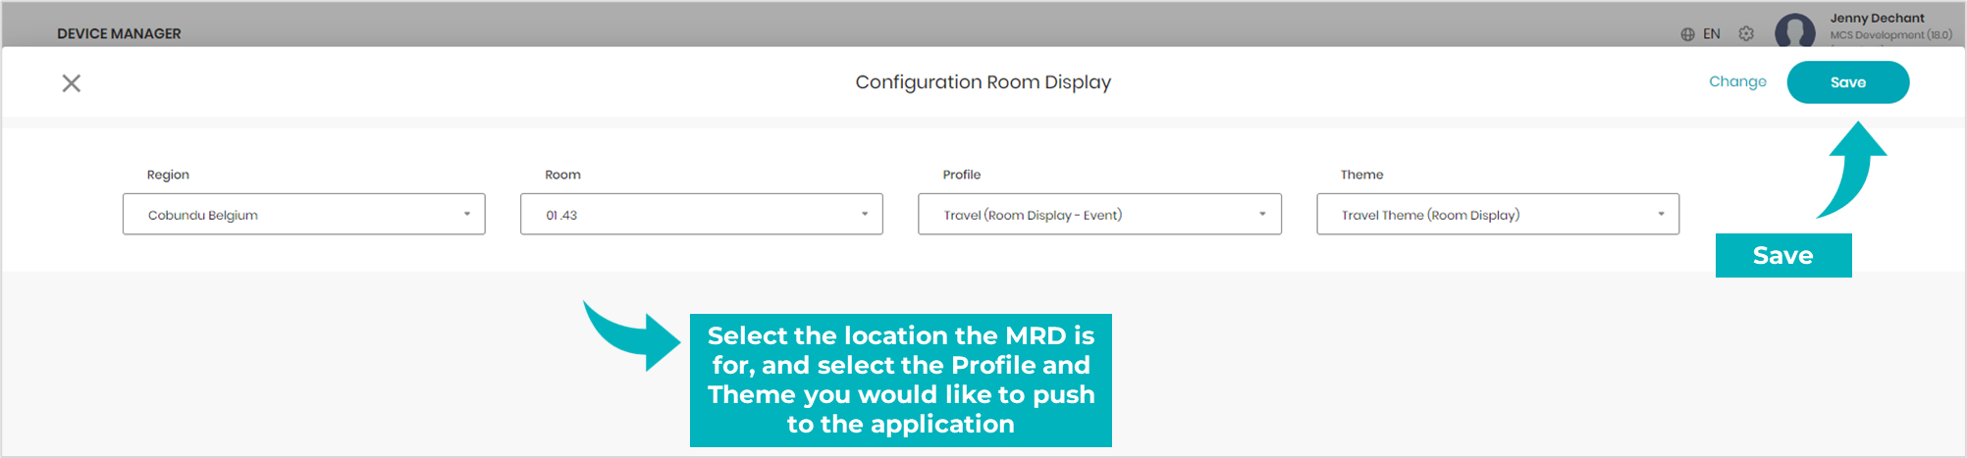This screenshot has height=458, width=1967.
Task: Open the Profile dropdown with Travel Event
Action: point(1099,214)
